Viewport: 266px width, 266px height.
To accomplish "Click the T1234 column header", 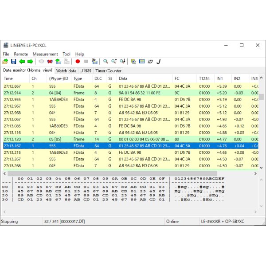I will pos(205,78).
